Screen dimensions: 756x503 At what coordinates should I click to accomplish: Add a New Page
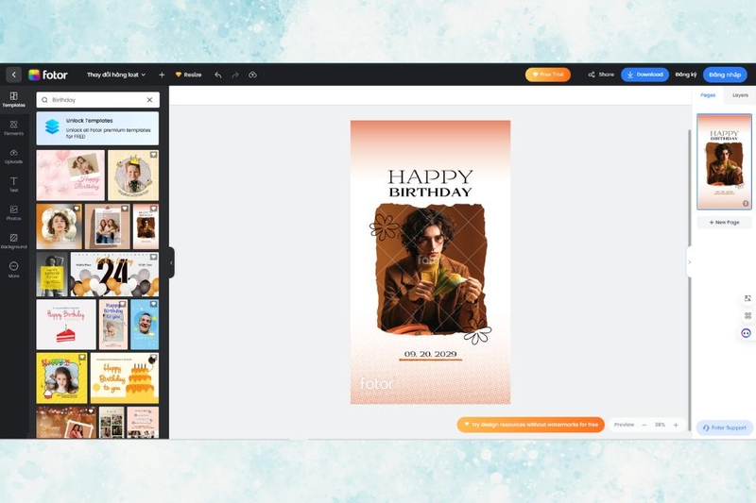coord(724,223)
